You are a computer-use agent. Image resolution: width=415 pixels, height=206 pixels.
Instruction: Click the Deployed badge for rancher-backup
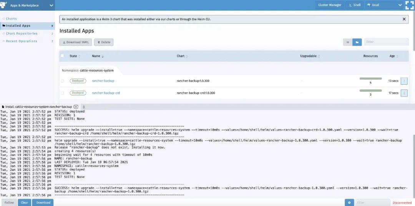point(78,81)
